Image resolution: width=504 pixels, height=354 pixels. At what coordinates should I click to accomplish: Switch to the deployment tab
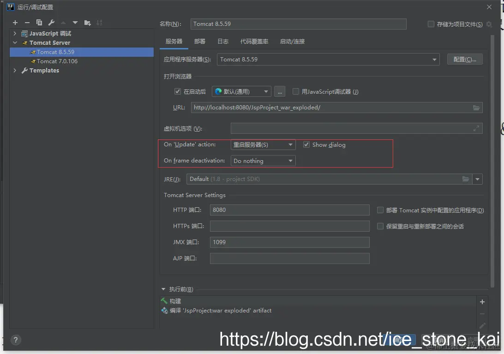(x=199, y=42)
